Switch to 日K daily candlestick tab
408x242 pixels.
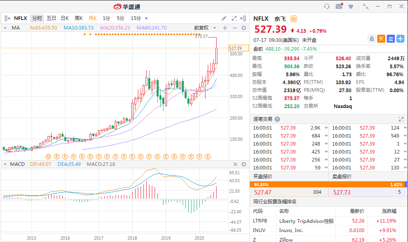tap(65, 18)
